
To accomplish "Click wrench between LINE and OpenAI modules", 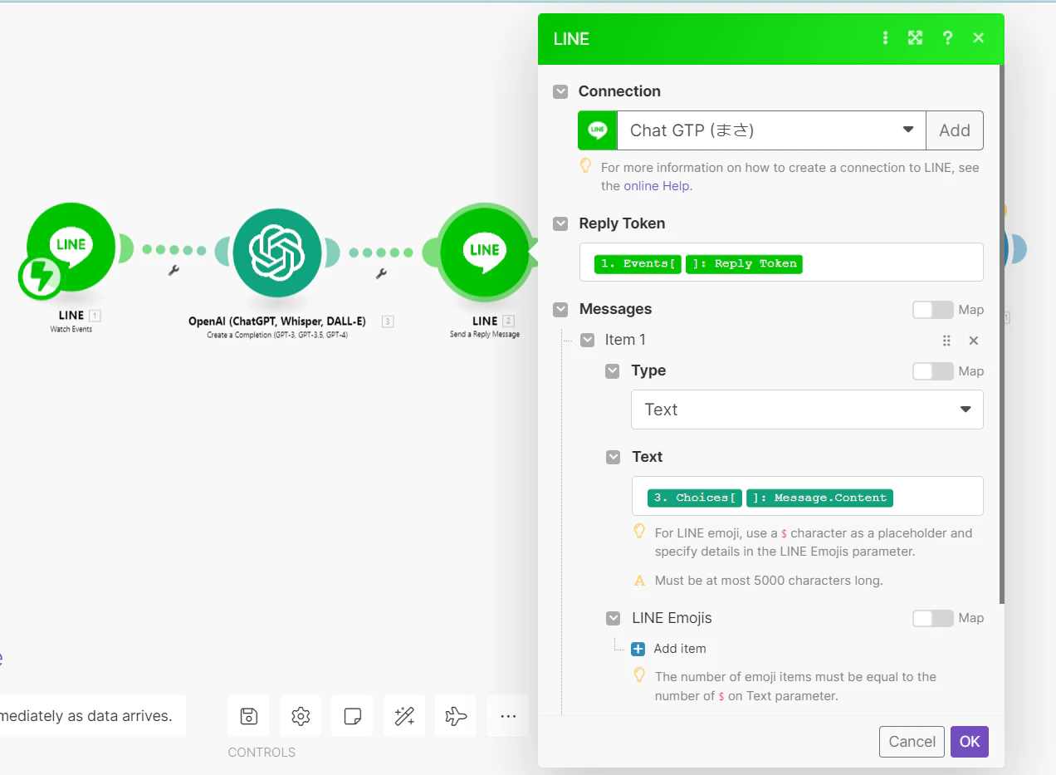I will [x=174, y=270].
